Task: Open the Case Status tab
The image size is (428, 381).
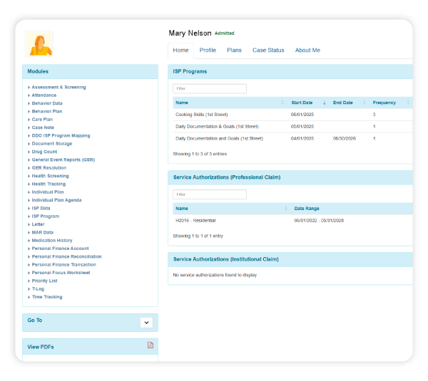Action: click(x=268, y=51)
